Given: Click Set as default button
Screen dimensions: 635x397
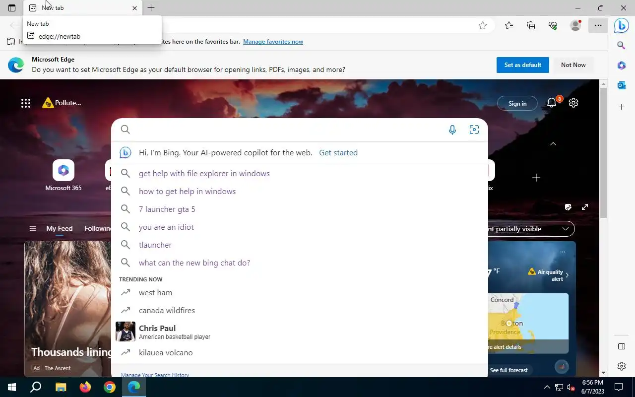Looking at the screenshot, I should point(523,65).
